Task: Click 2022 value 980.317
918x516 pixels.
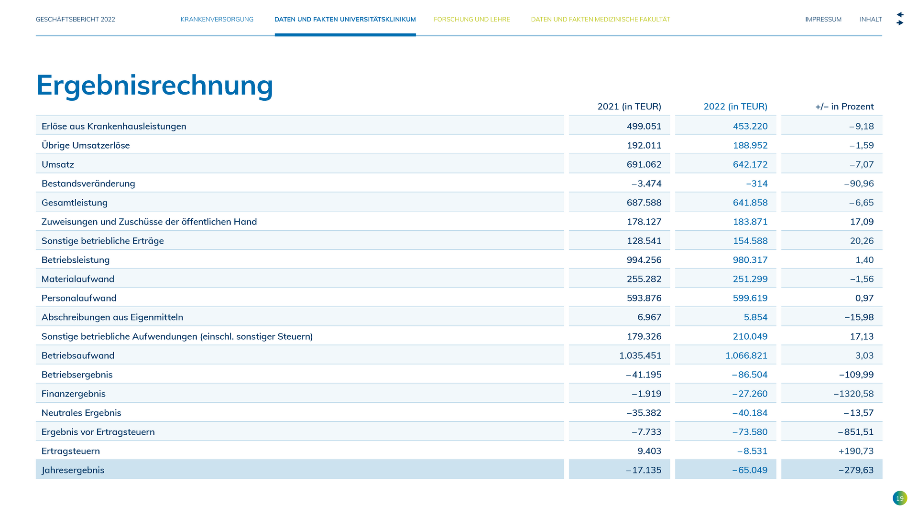Action: [x=750, y=260]
